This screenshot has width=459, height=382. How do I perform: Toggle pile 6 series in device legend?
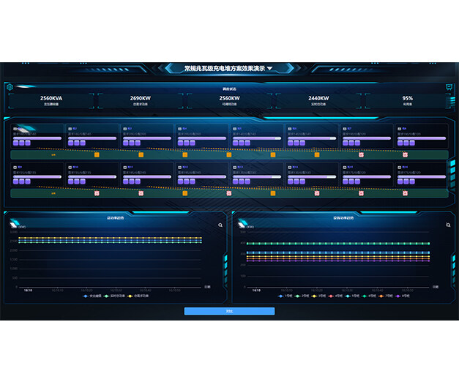368,296
